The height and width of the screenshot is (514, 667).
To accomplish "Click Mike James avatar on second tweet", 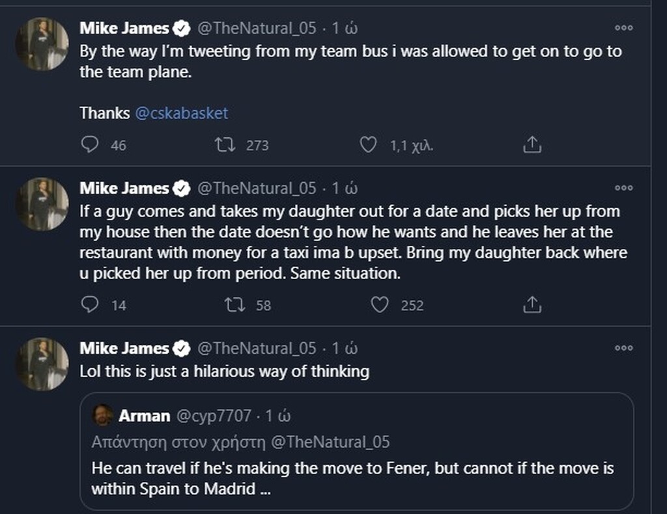I will [42, 204].
